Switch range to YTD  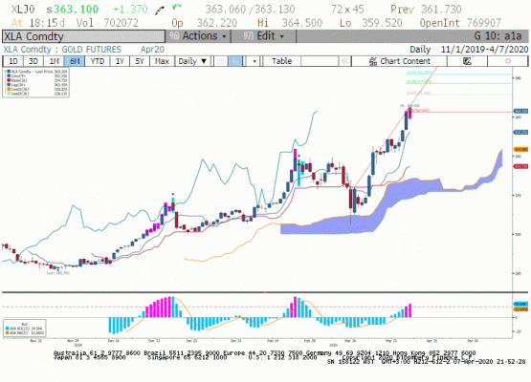pyautogui.click(x=98, y=61)
